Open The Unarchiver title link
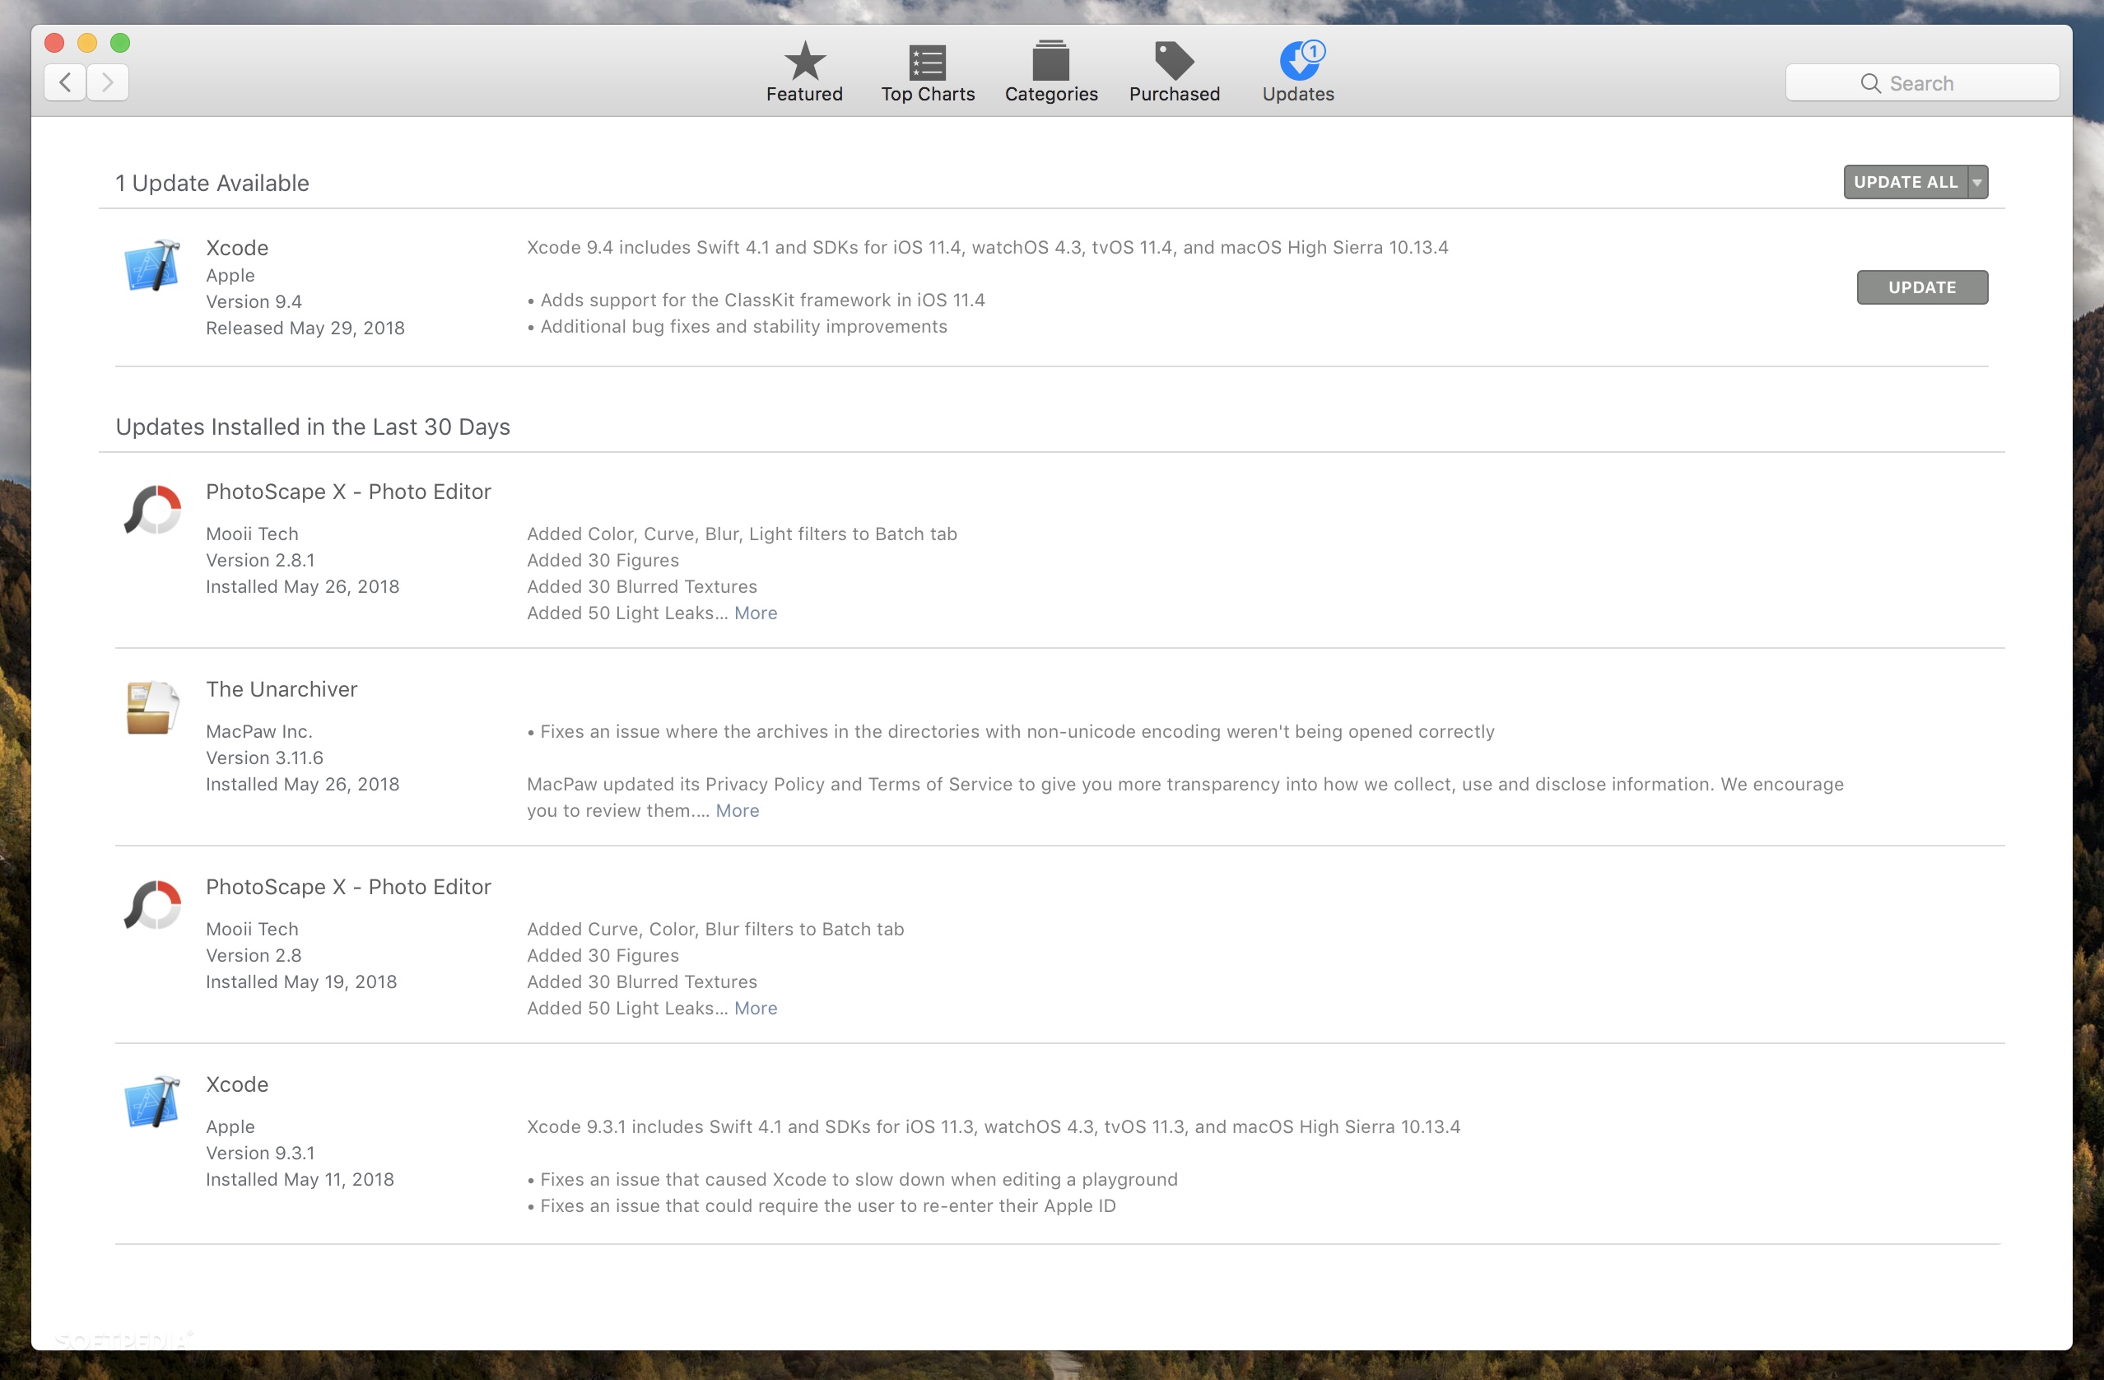 [282, 689]
